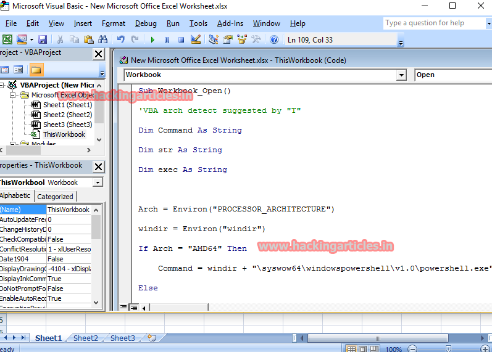Go to last sheet tab navigation arrow
The width and height of the screenshot is (492, 352).
click(x=23, y=338)
